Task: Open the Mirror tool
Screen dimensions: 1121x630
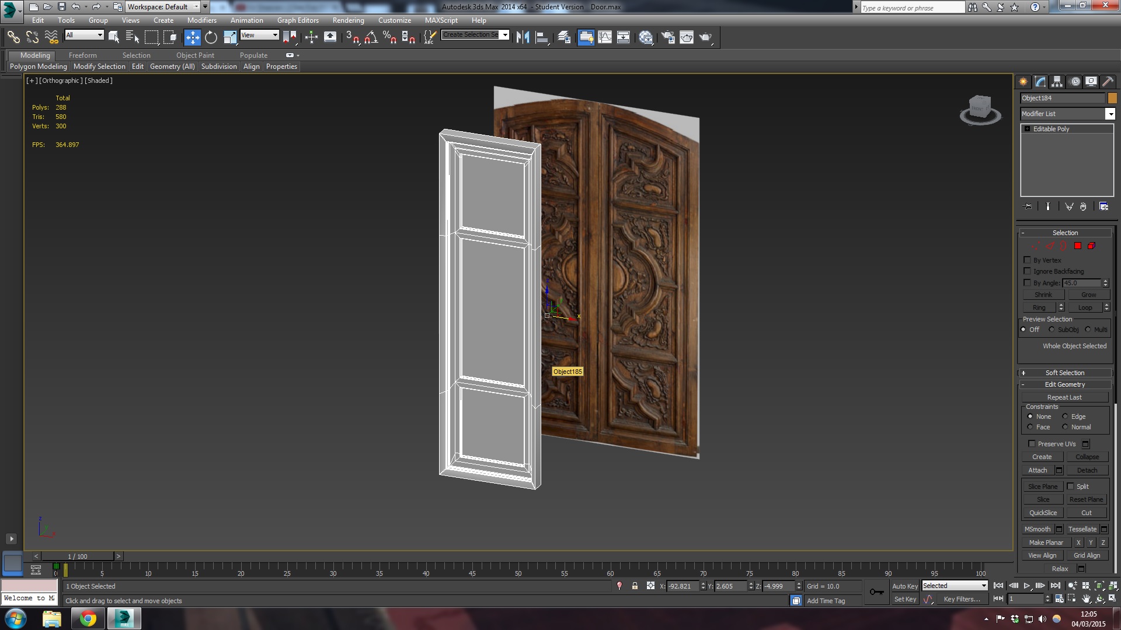Action: 523,37
